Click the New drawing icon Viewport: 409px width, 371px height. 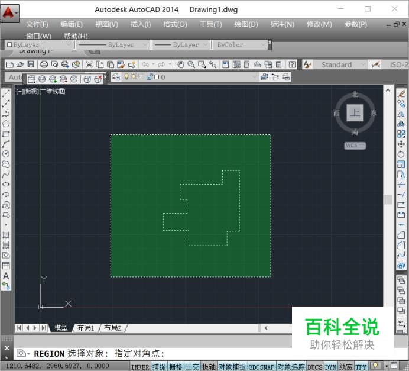pos(9,64)
